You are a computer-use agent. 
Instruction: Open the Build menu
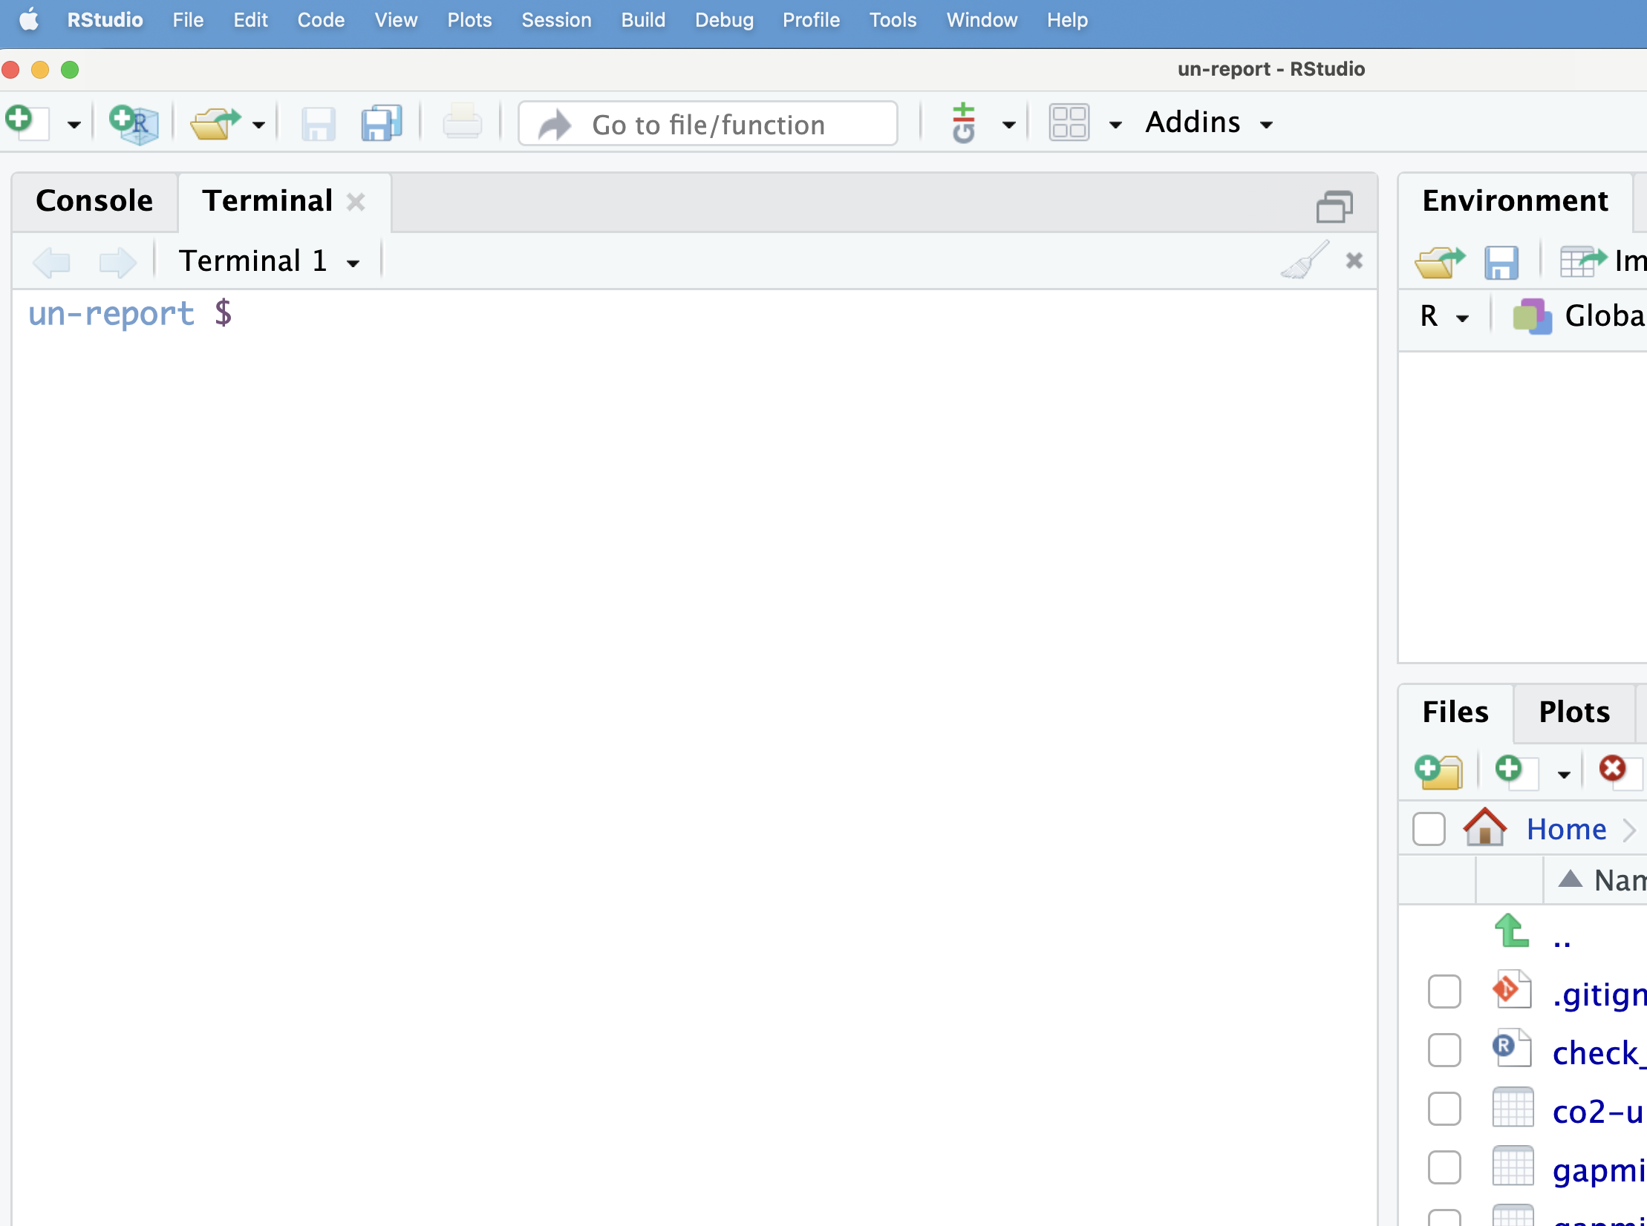(643, 20)
